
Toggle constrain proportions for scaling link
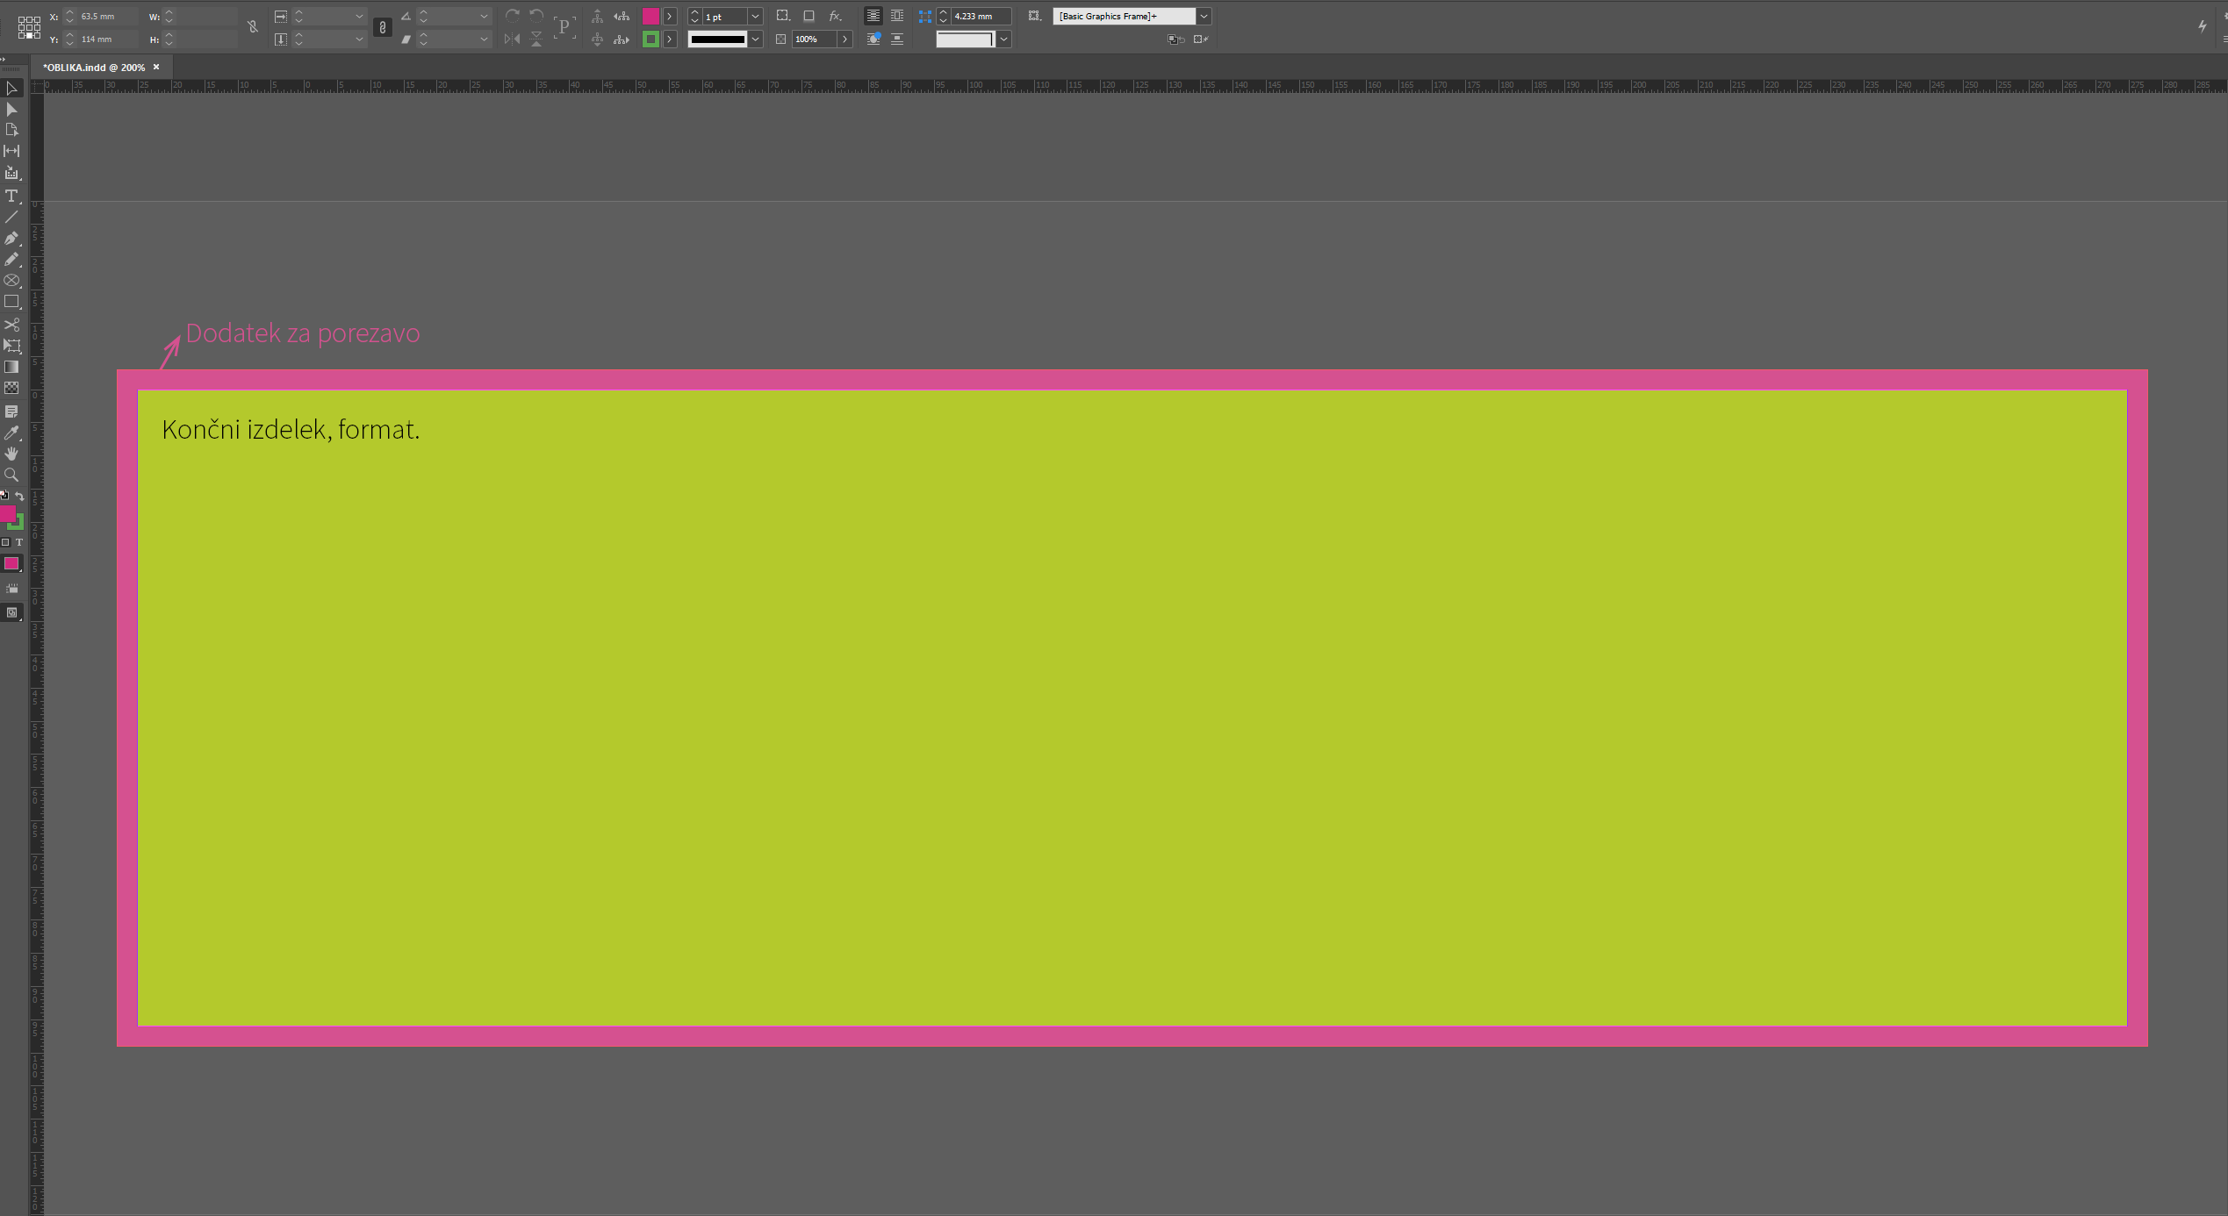click(382, 27)
